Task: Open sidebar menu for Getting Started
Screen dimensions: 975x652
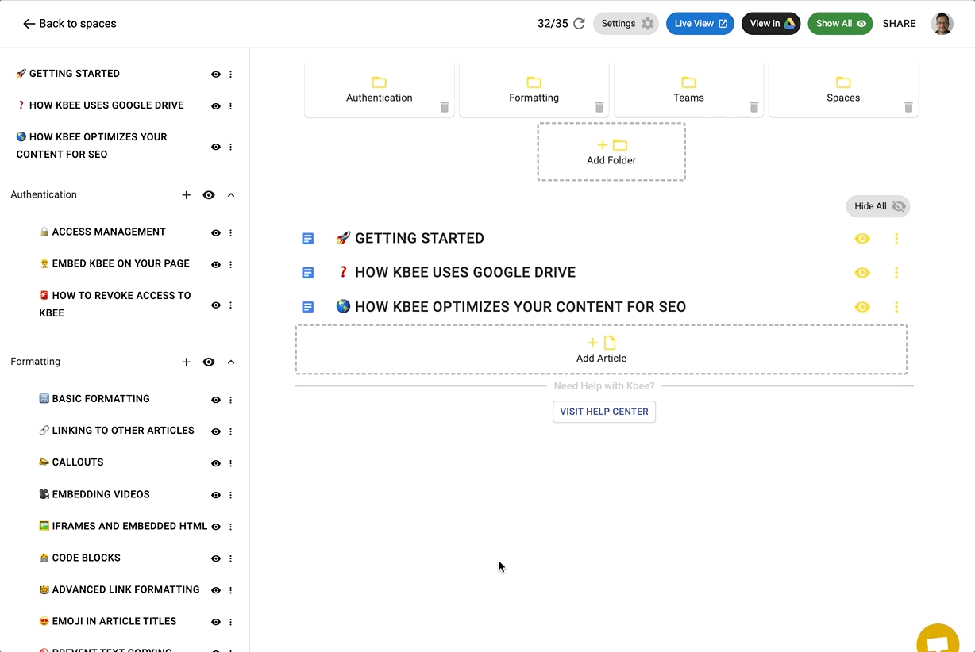Action: point(231,74)
